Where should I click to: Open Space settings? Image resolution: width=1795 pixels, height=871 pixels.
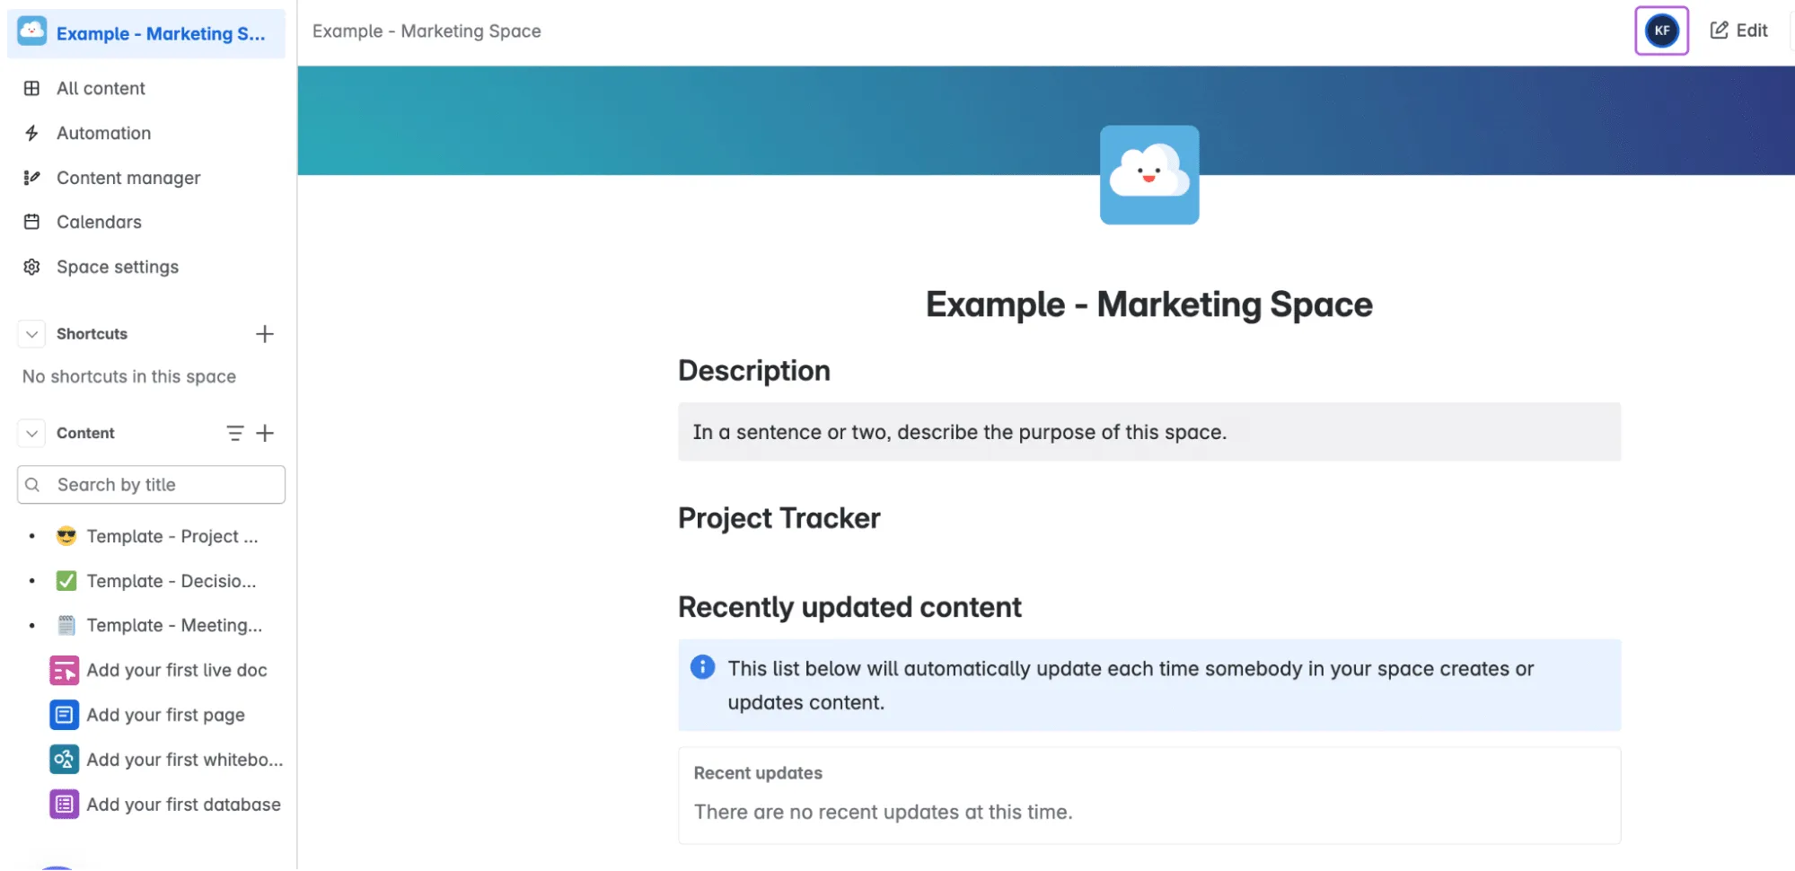point(117,267)
